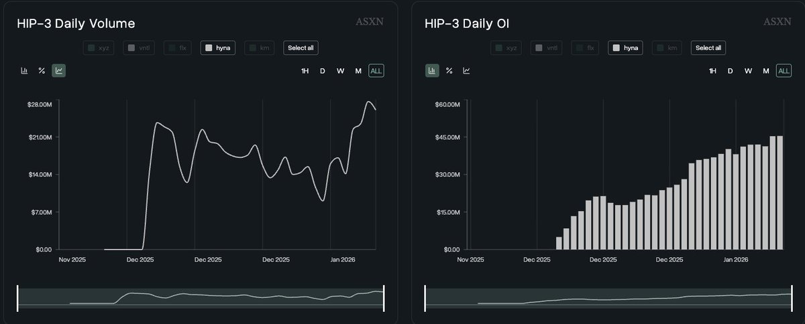Click right range handle of Daily Volume brush

(x=384, y=299)
